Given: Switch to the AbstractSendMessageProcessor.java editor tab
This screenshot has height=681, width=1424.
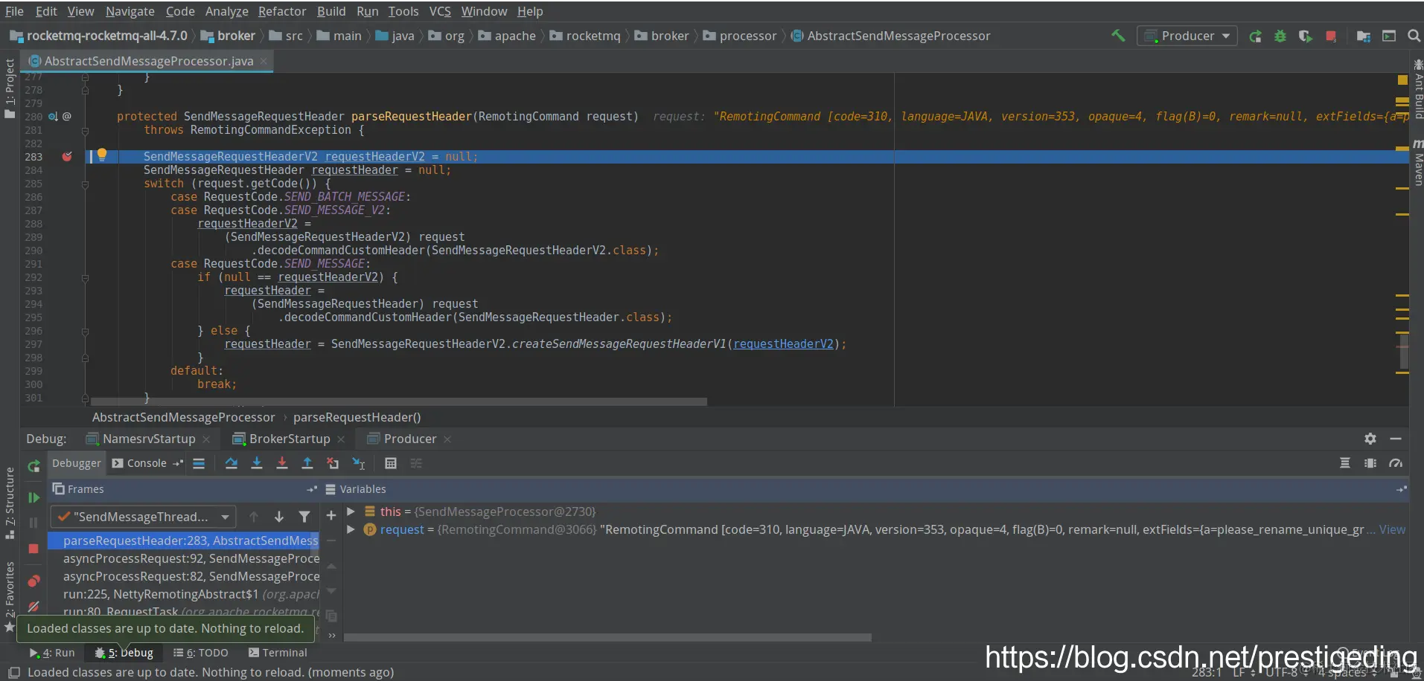Looking at the screenshot, I should click(x=148, y=61).
